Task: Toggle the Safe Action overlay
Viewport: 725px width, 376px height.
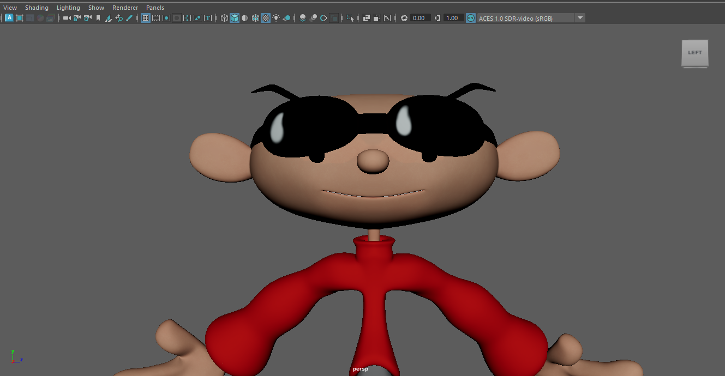Action: pos(197,18)
